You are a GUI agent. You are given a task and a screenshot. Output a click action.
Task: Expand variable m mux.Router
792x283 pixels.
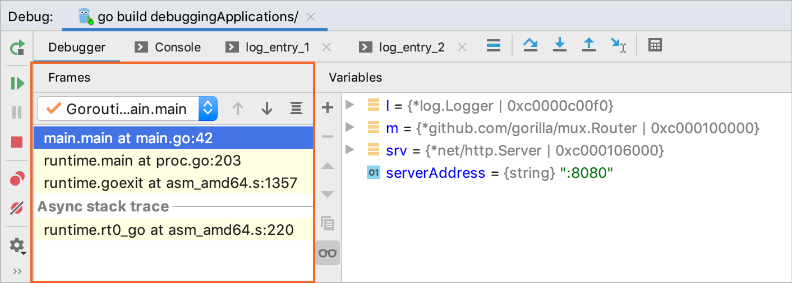click(x=350, y=127)
